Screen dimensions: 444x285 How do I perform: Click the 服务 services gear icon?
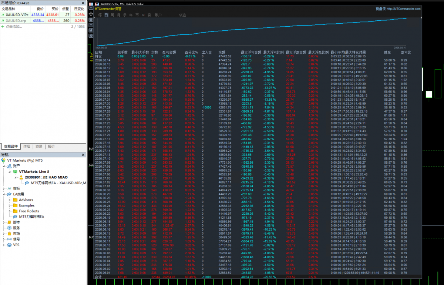point(9,228)
